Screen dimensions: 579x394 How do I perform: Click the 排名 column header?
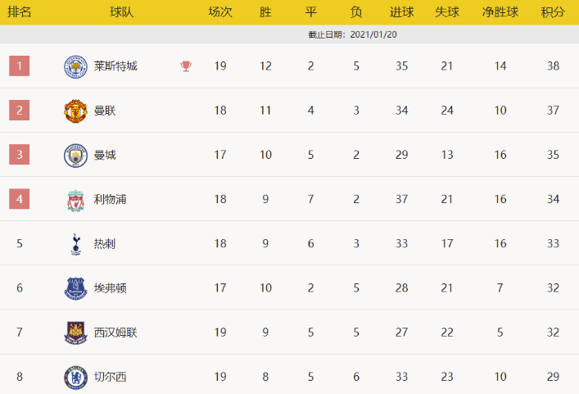[19, 12]
